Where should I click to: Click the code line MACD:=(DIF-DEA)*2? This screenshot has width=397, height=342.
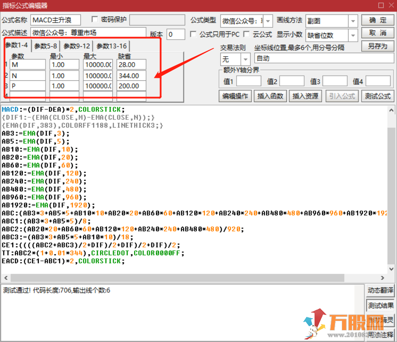(x=63, y=109)
